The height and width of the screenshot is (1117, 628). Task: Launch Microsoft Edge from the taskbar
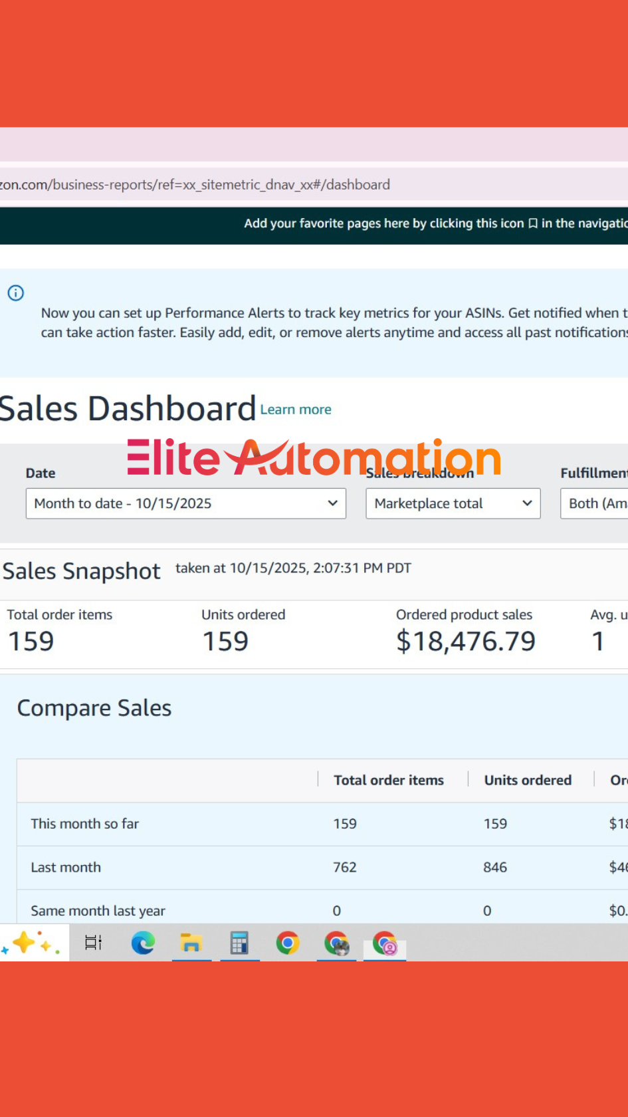click(143, 943)
